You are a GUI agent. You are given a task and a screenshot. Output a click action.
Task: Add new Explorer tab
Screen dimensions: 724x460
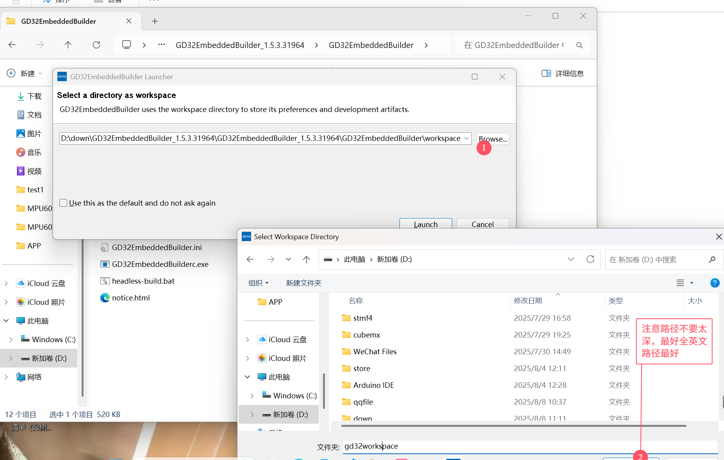coord(155,21)
